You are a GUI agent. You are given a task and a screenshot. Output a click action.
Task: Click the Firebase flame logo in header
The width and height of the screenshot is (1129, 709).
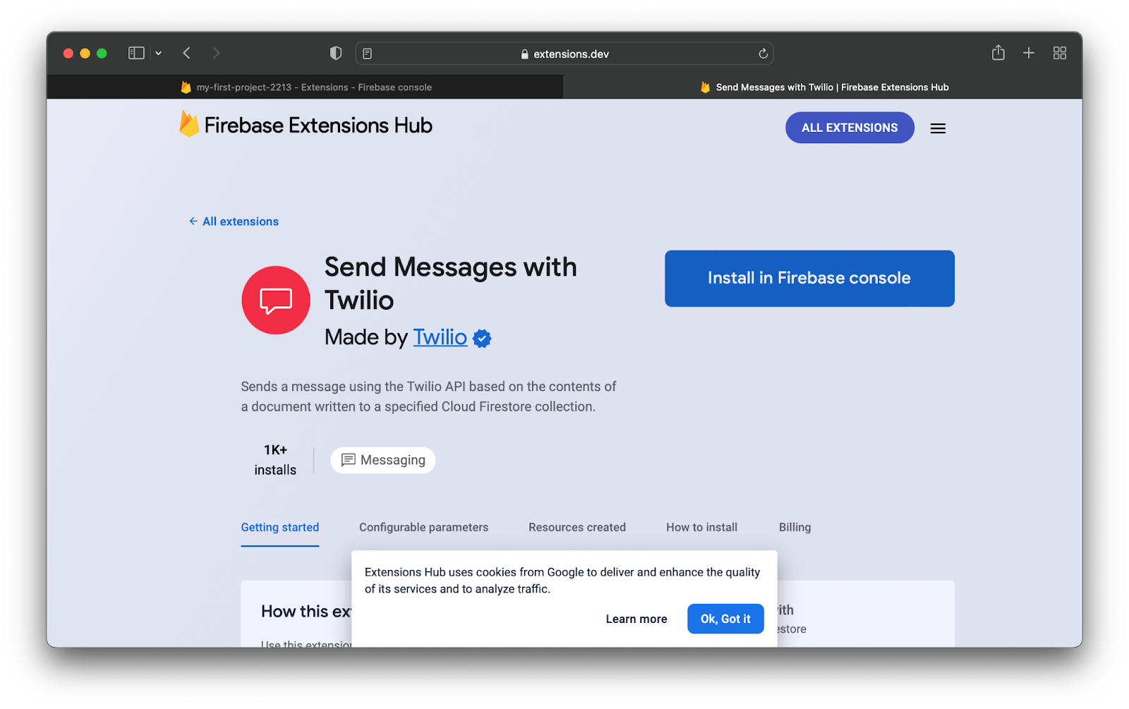click(188, 124)
